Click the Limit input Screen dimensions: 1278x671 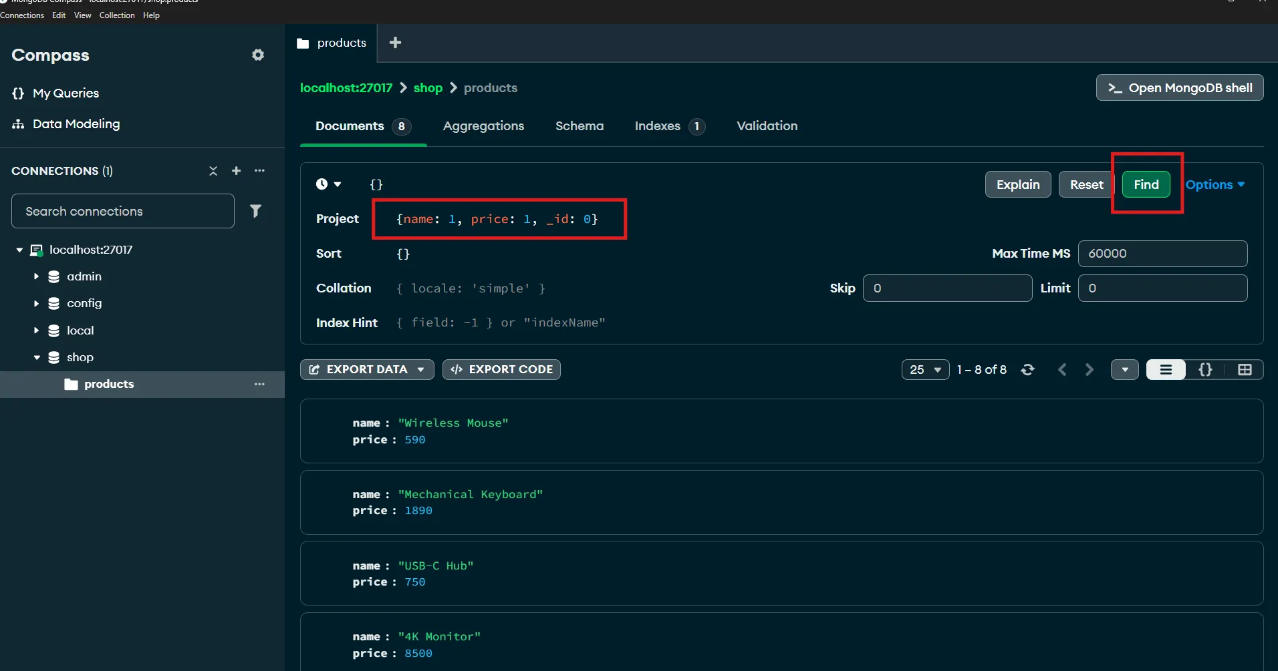click(x=1162, y=288)
